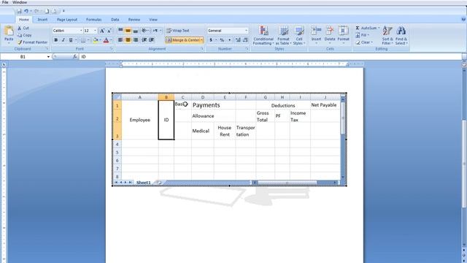Open the Calibri font name dropdown
467x263 pixels.
(81, 31)
